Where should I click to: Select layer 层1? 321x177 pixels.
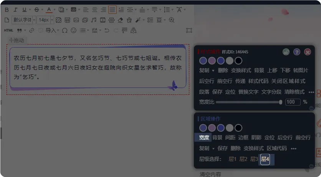click(x=233, y=159)
